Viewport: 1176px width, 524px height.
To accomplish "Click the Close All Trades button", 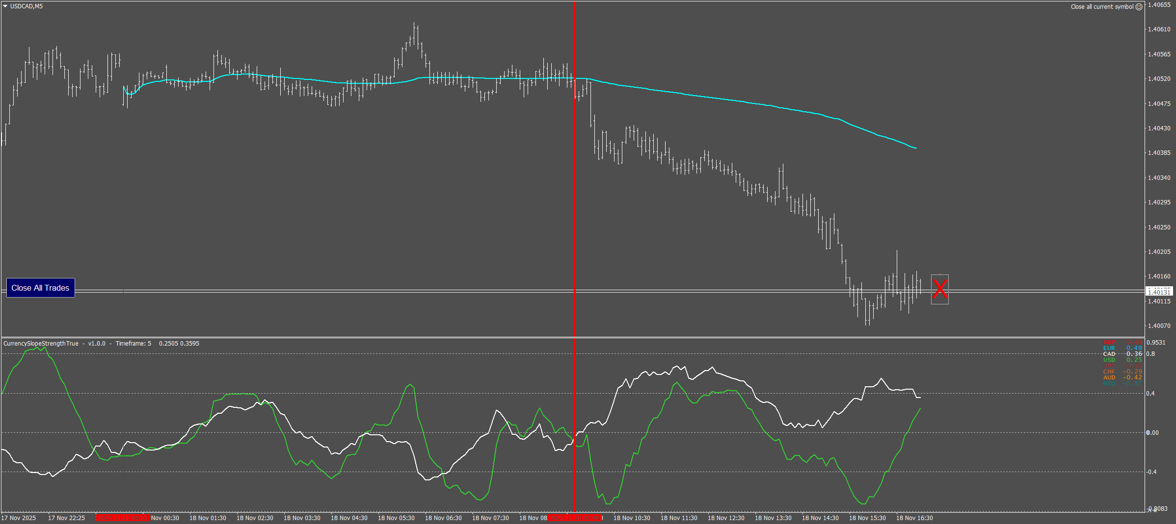I will point(40,288).
